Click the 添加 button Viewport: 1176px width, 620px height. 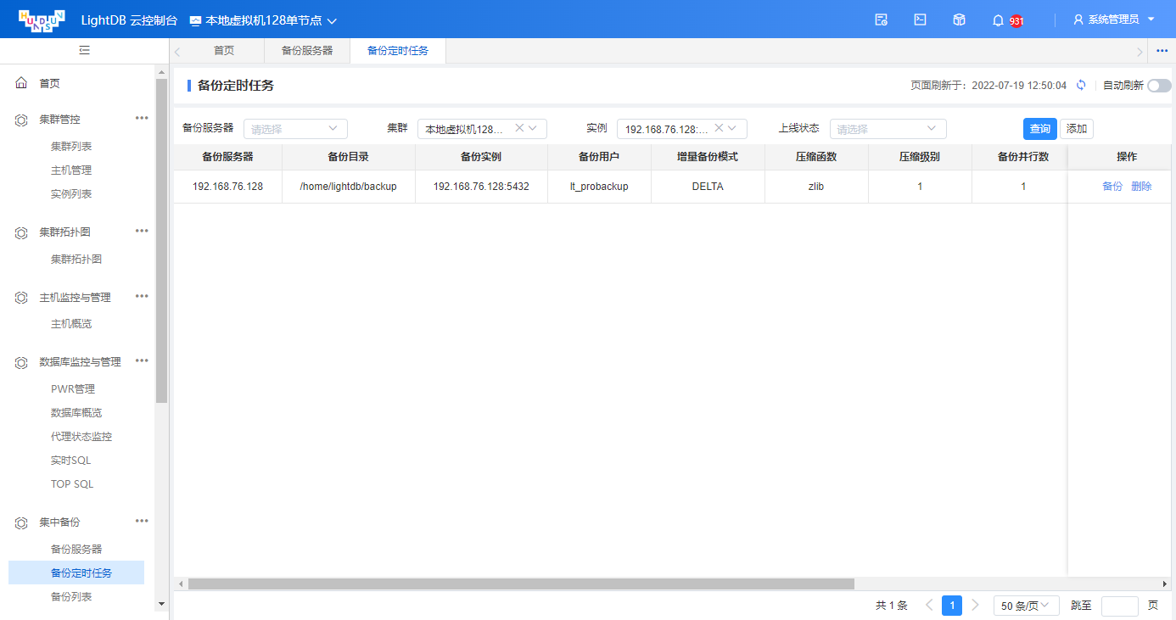pos(1077,129)
